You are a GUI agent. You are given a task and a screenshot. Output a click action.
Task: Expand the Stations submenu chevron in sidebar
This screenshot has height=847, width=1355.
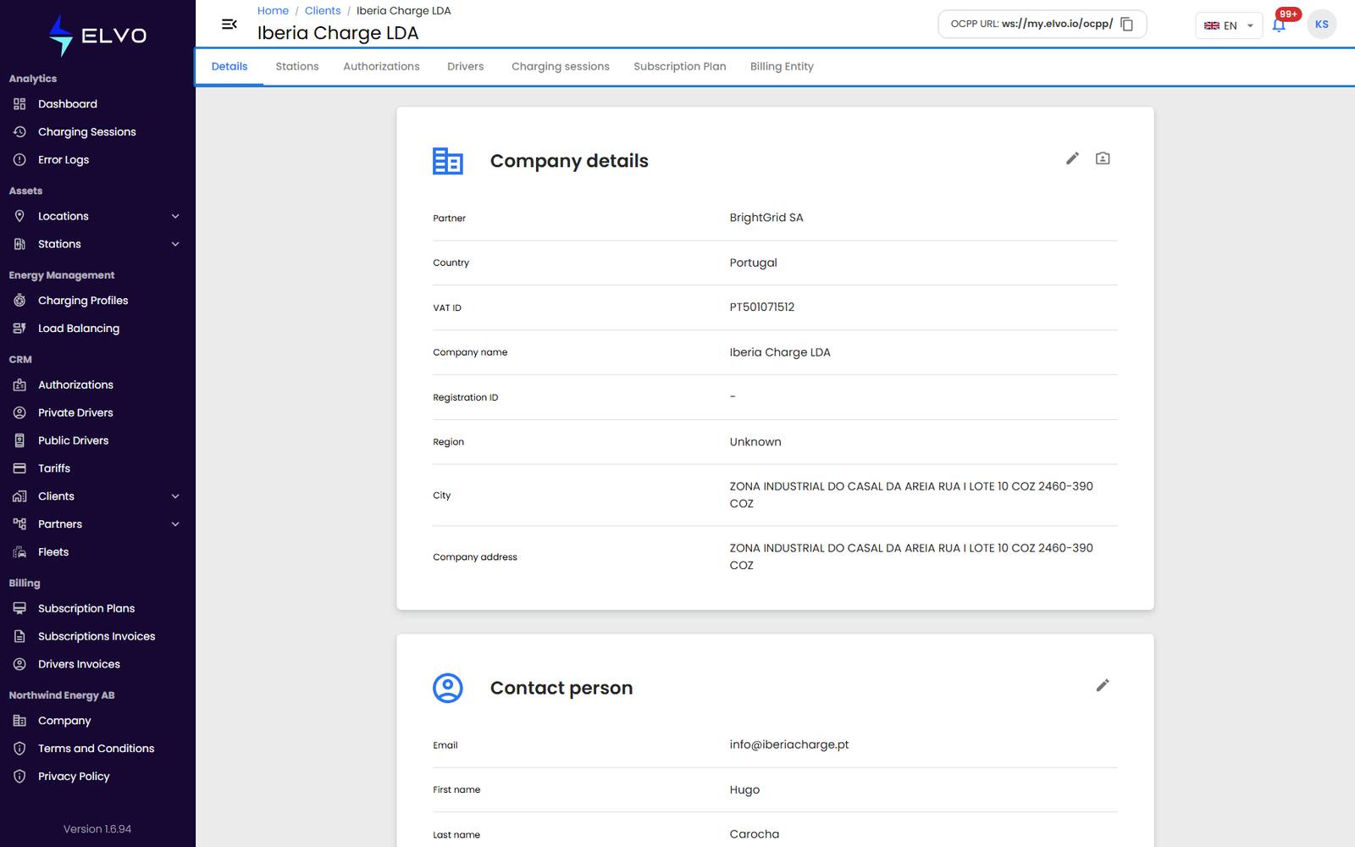pos(175,244)
